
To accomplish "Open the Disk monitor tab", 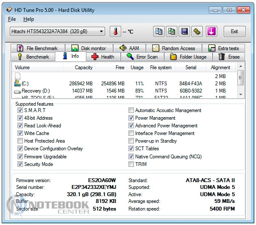I will pos(91,48).
